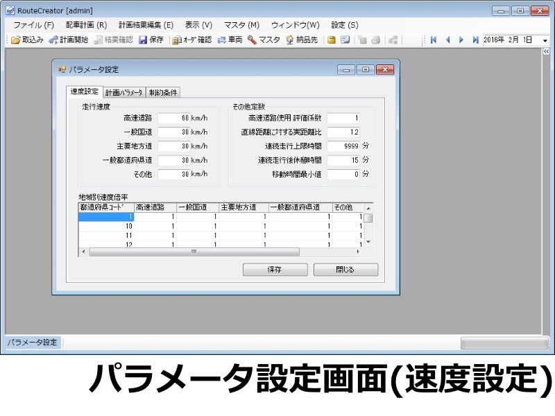This screenshot has height=416, width=555.
Task: Close dialog with the 閉じる button
Action: point(345,269)
